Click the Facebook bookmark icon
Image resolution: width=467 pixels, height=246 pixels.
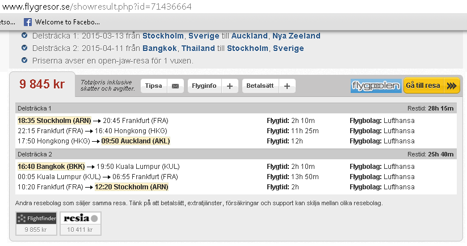click(27, 23)
